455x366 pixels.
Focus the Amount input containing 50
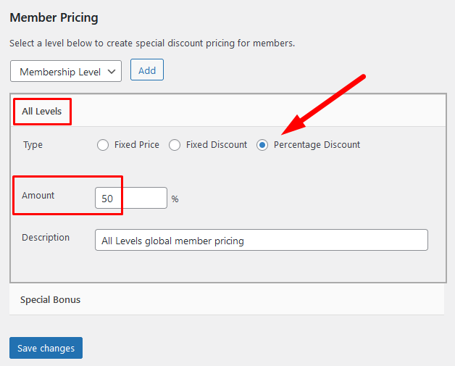click(x=130, y=198)
